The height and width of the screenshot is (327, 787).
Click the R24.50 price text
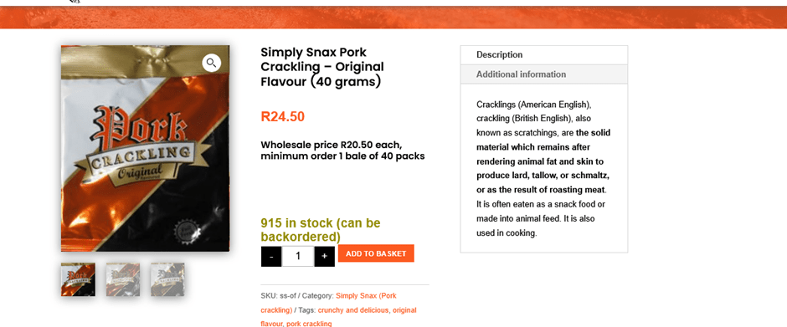coord(283,117)
